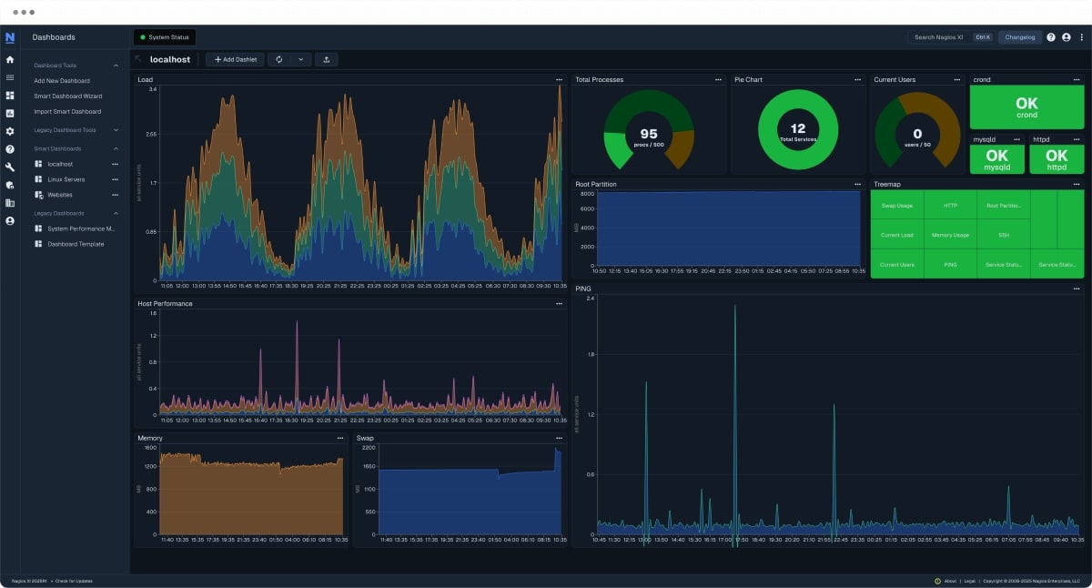Click the Add Dashlet button

(x=233, y=59)
